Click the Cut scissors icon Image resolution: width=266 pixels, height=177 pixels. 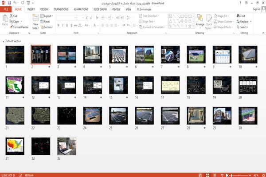tap(12, 16)
